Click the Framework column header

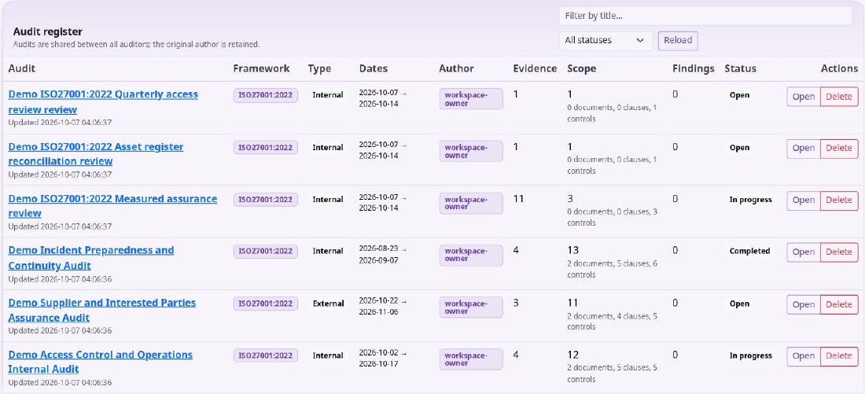(262, 68)
